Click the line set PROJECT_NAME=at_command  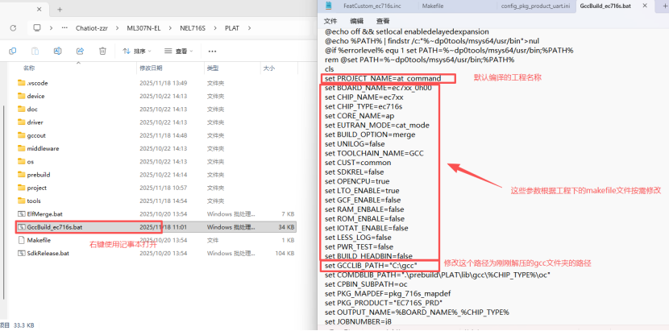click(x=383, y=78)
